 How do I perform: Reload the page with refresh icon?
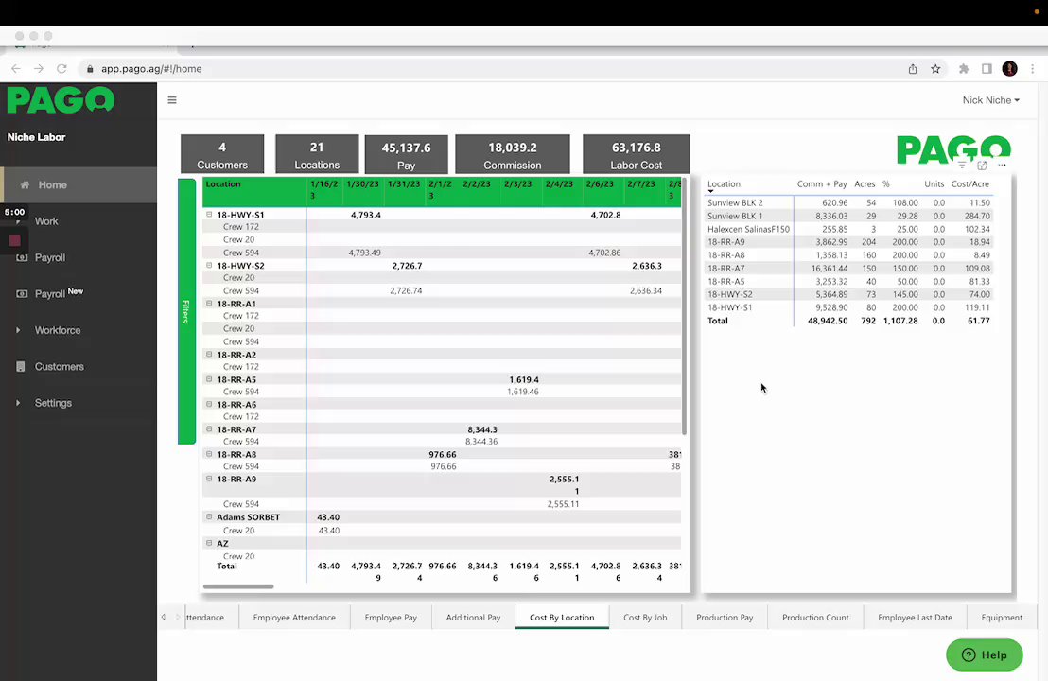(61, 69)
